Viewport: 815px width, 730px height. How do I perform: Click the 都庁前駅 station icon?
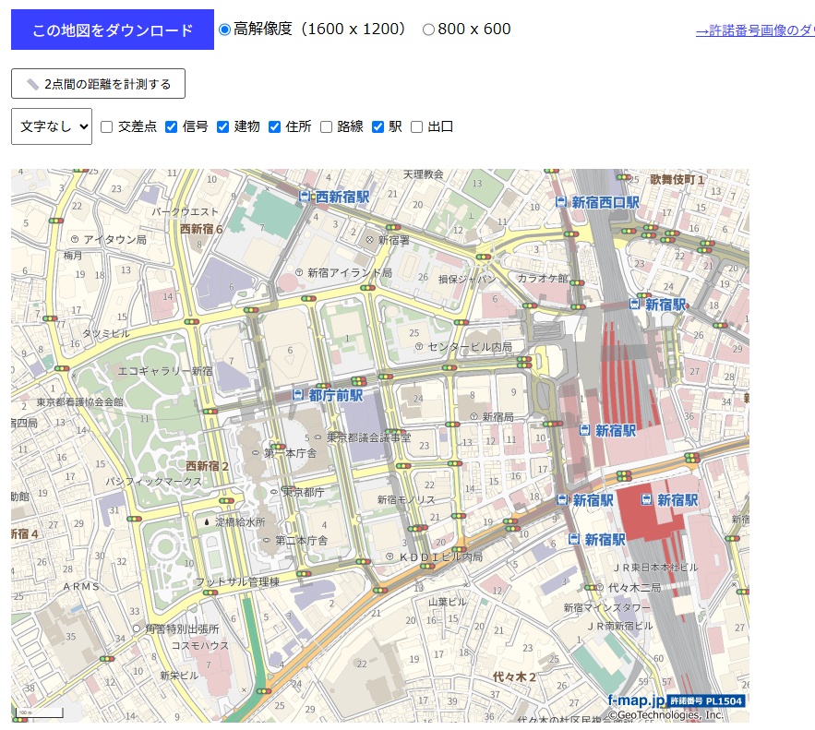(298, 395)
